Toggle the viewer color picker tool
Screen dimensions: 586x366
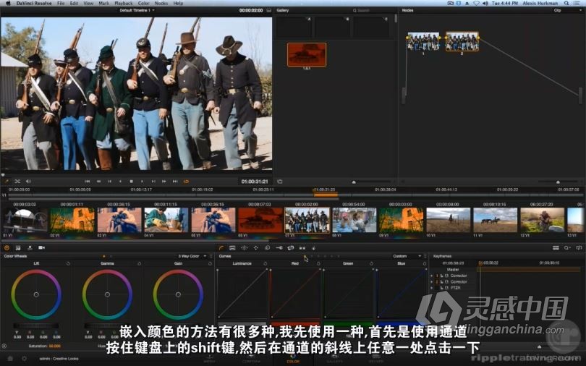click(7, 182)
